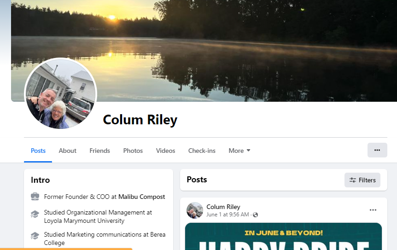This screenshot has height=250, width=397.
Task: Switch to the About tab
Action: click(68, 151)
